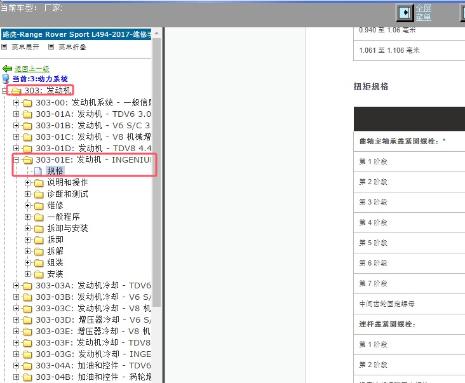This screenshot has height=383, width=465.
Task: Select the 一般程序 folder
Action: coord(64,217)
